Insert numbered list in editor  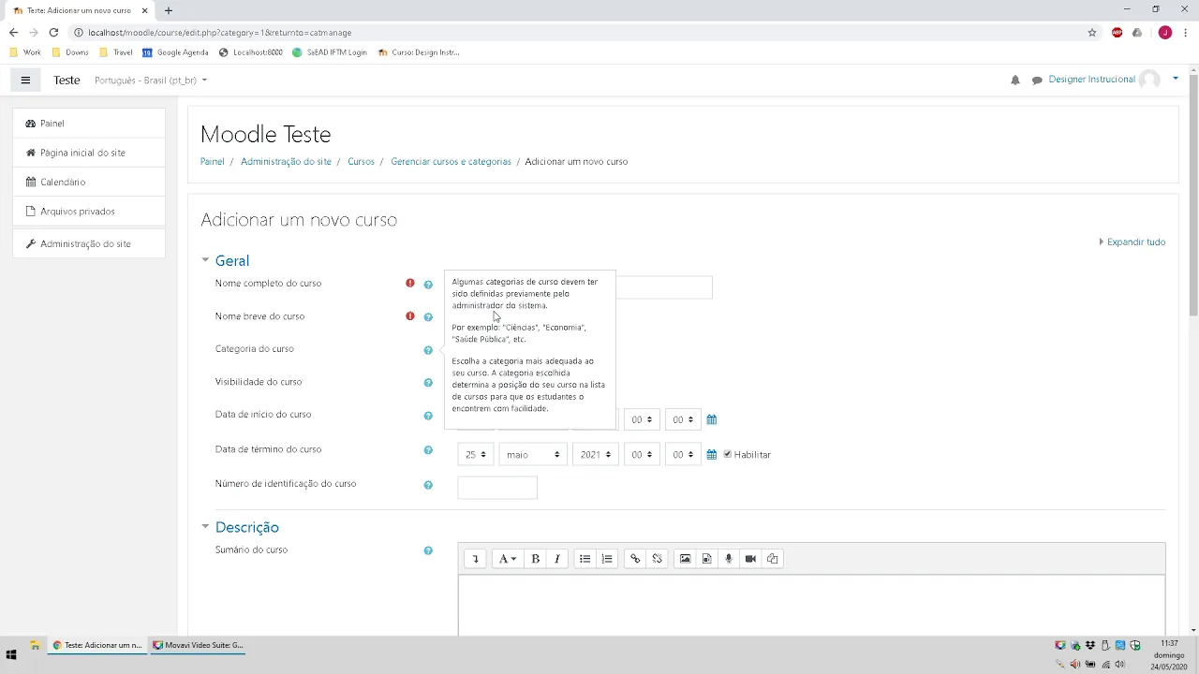click(607, 559)
